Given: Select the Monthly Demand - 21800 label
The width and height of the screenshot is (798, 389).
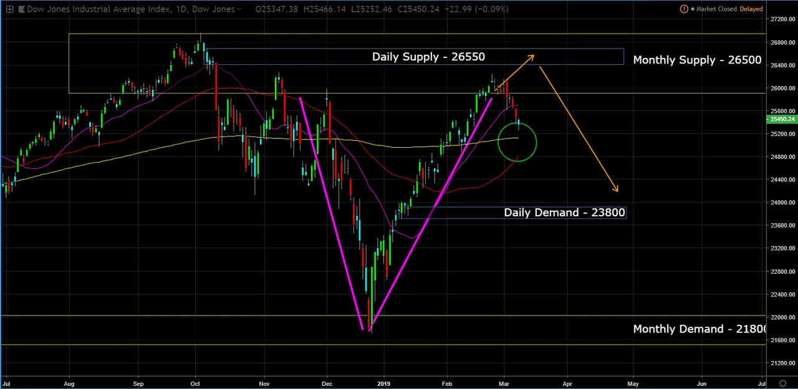Looking at the screenshot, I should pos(699,329).
